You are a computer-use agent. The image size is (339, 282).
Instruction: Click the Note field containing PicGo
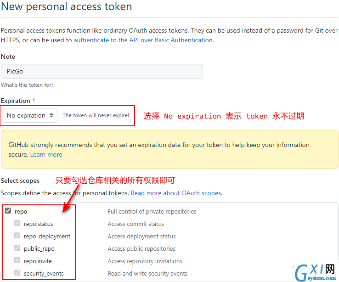[102, 71]
